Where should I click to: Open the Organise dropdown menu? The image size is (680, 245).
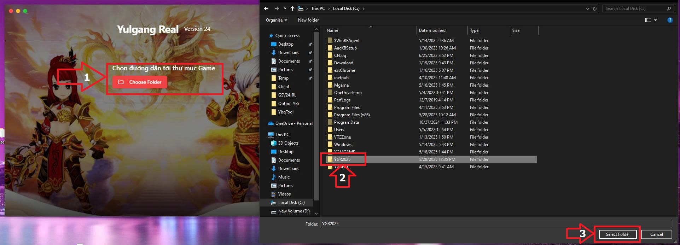tap(276, 20)
